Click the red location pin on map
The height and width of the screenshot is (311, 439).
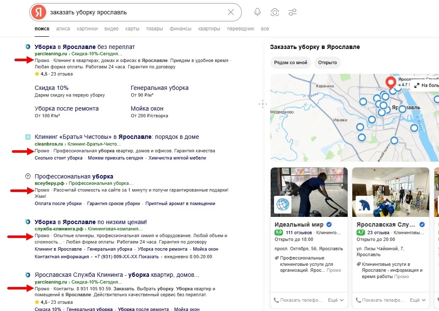(x=390, y=82)
